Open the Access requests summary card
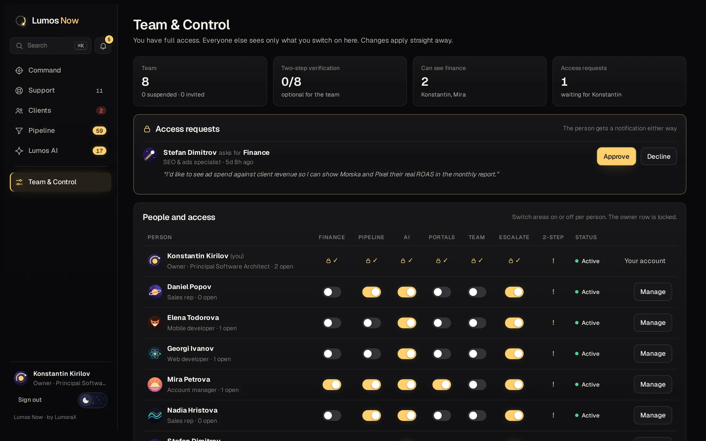 click(619, 81)
